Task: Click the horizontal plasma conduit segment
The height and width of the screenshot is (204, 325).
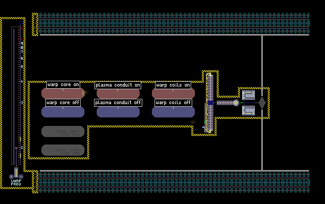Action: pyautogui.click(x=225, y=103)
